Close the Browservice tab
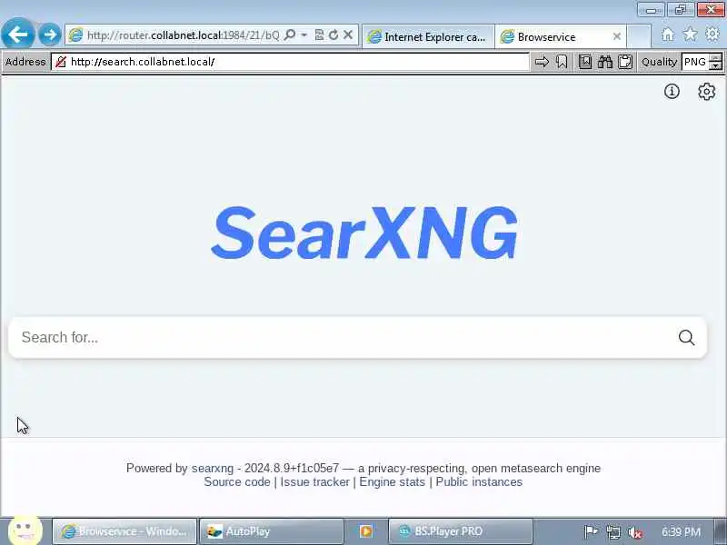 [x=617, y=36]
